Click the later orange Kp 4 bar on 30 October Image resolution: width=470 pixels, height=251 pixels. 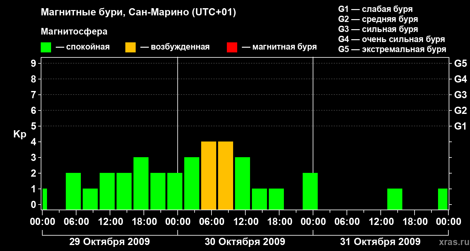tap(226, 176)
